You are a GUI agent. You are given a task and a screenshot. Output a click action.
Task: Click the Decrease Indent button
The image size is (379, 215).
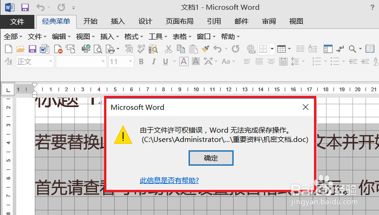(x=353, y=62)
